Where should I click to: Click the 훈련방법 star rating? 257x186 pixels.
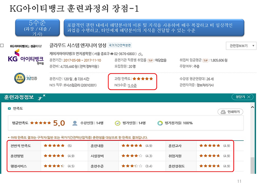coord(54,156)
